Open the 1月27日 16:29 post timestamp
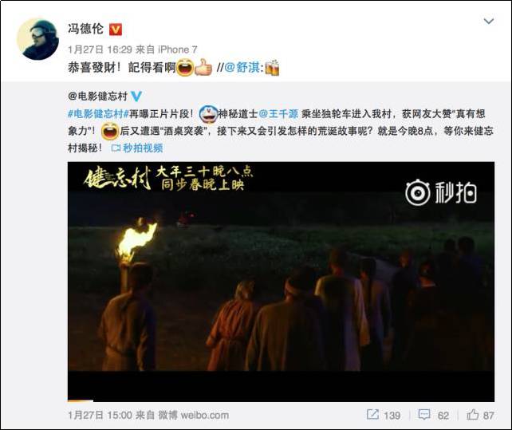This screenshot has height=430, width=512. tap(100, 49)
